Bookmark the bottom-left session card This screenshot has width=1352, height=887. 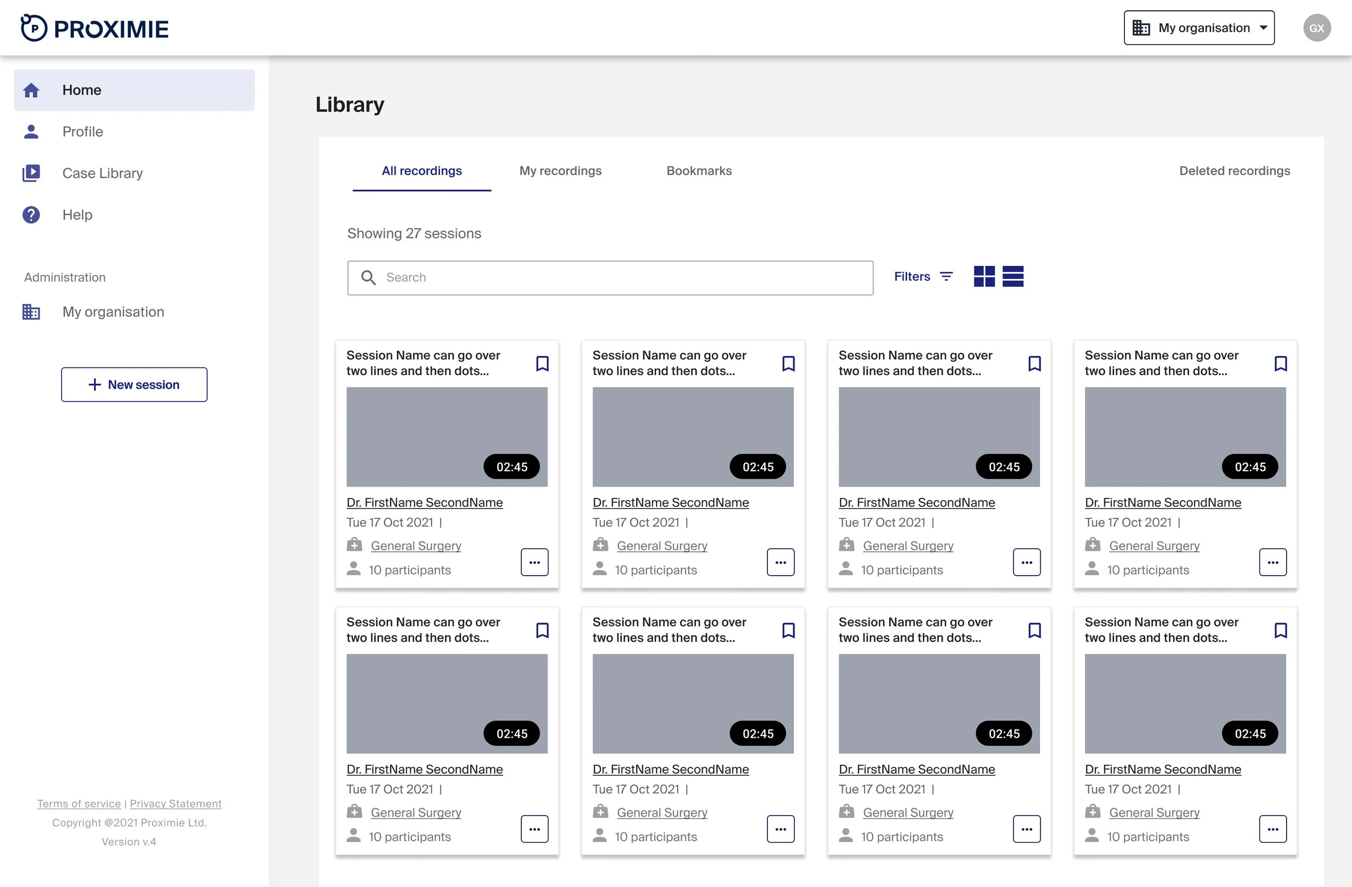(542, 630)
